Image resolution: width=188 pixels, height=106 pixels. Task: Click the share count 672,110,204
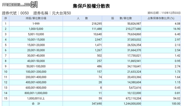(133, 98)
